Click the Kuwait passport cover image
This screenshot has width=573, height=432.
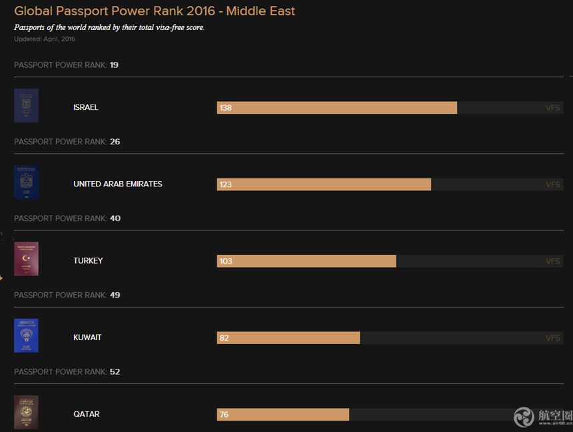click(26, 335)
